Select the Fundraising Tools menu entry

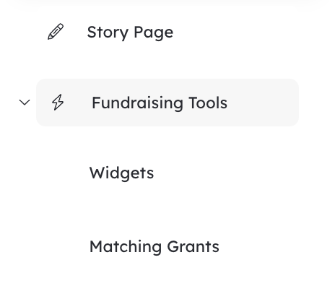tap(167, 103)
